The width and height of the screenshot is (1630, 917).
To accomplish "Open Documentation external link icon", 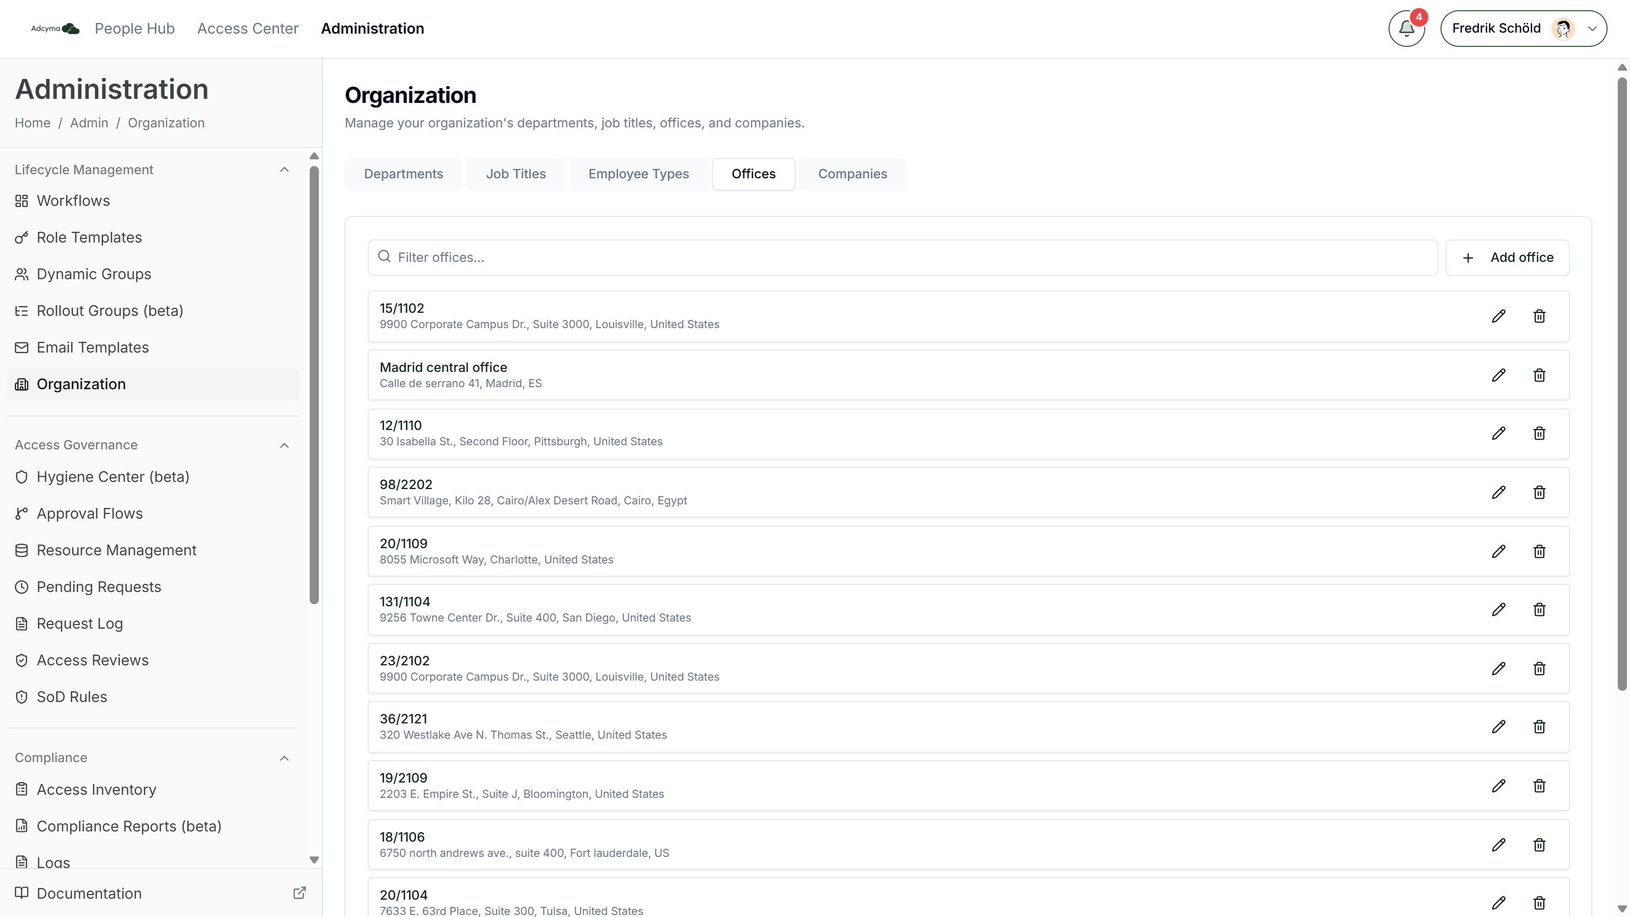I will (x=300, y=893).
